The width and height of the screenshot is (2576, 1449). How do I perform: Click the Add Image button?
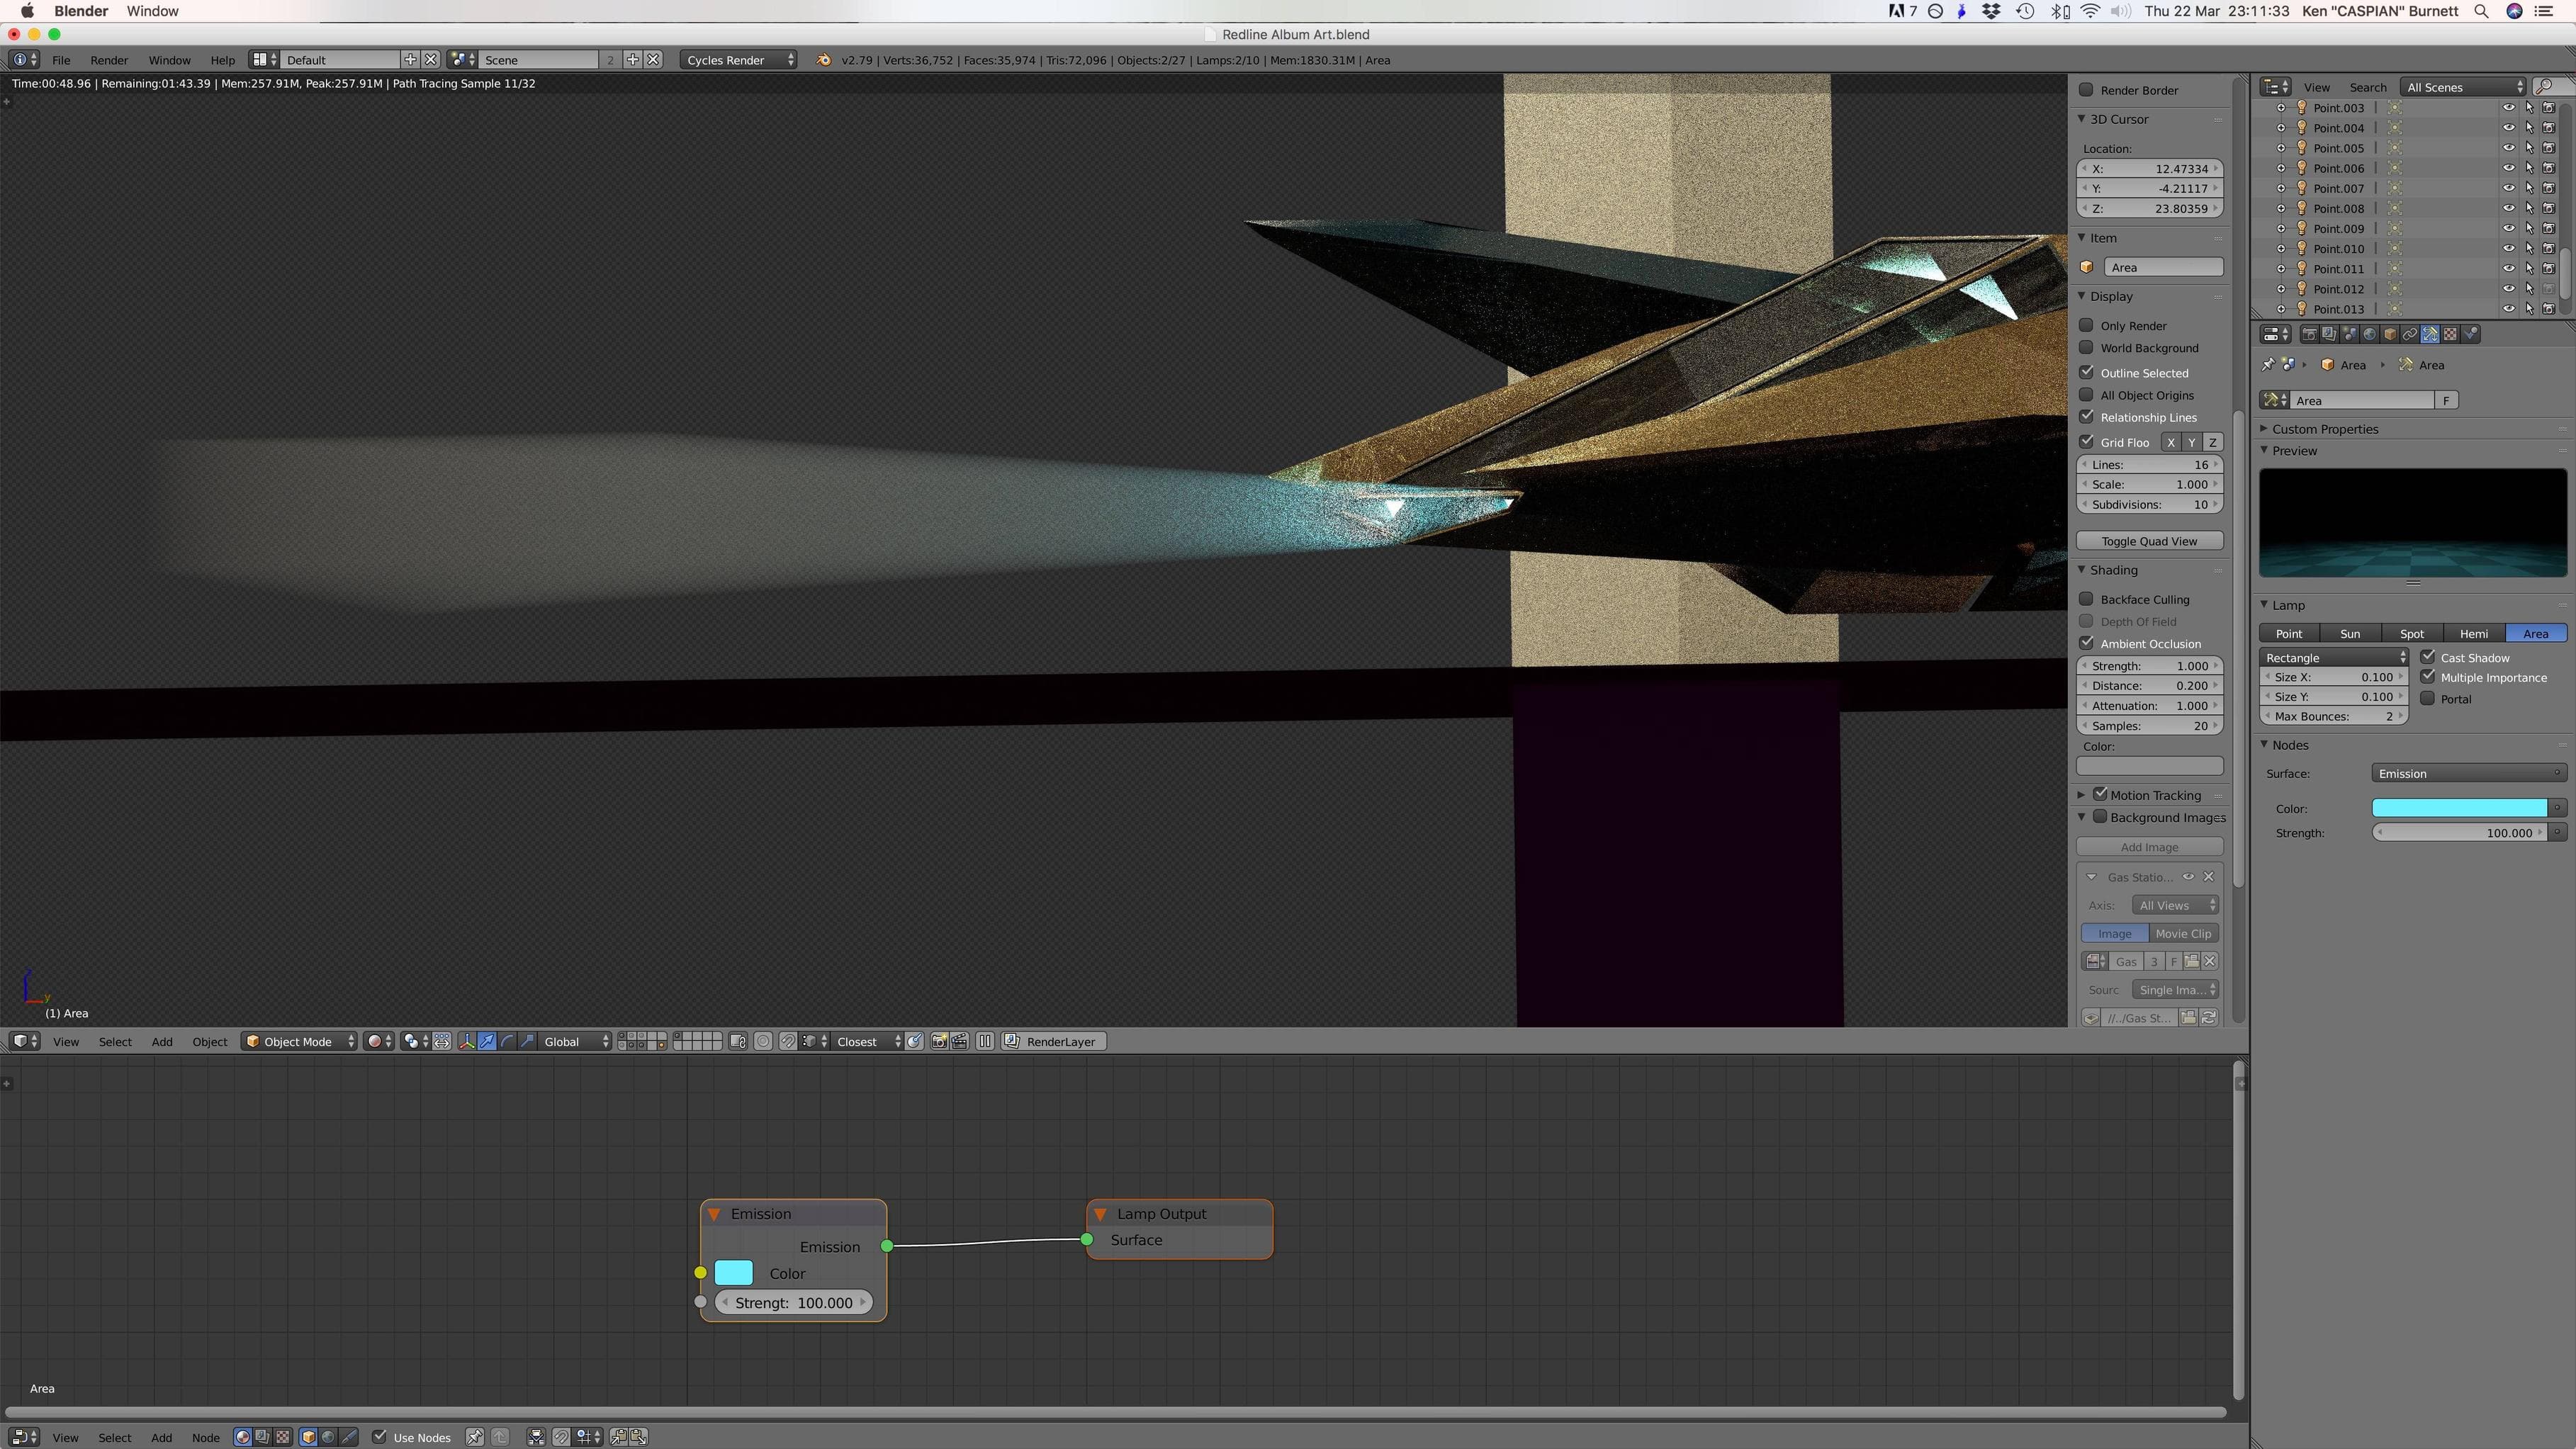[x=2148, y=847]
